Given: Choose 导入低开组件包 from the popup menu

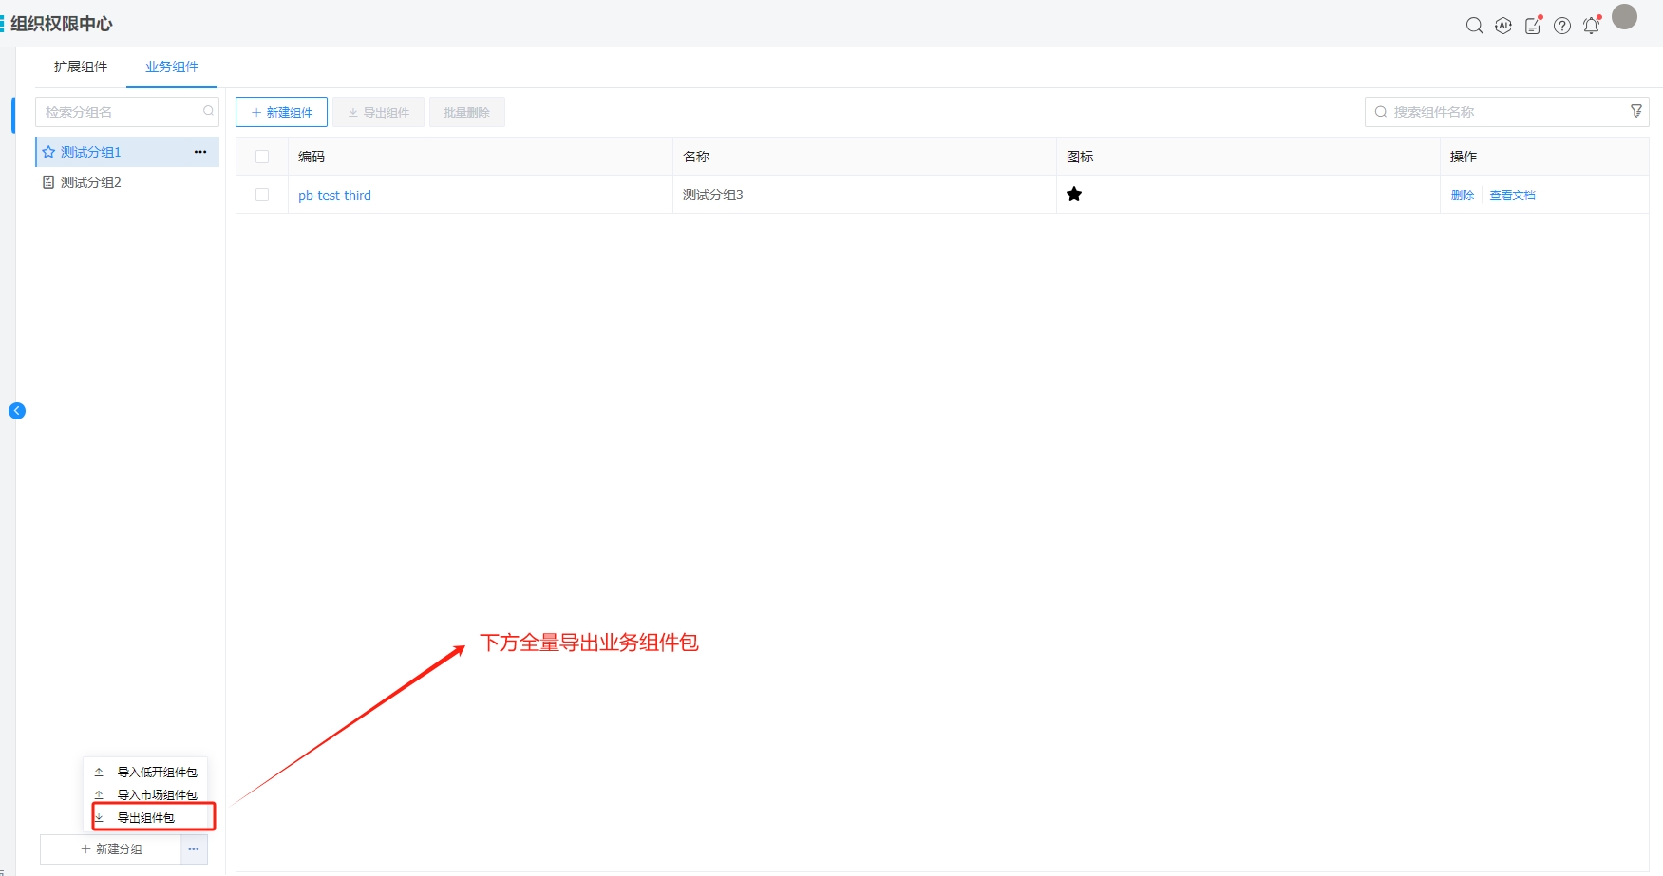Looking at the screenshot, I should pyautogui.click(x=157, y=772).
